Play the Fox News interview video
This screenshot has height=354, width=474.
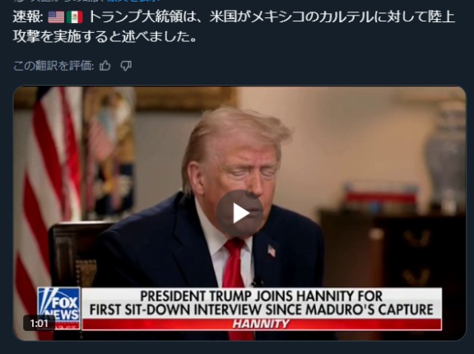239,213
